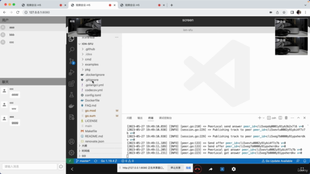
Task: Expand the .github folder
Action: (x=88, y=49)
